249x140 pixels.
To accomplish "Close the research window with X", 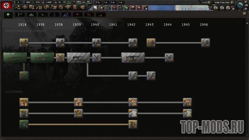I will pyautogui.click(x=244, y=14).
